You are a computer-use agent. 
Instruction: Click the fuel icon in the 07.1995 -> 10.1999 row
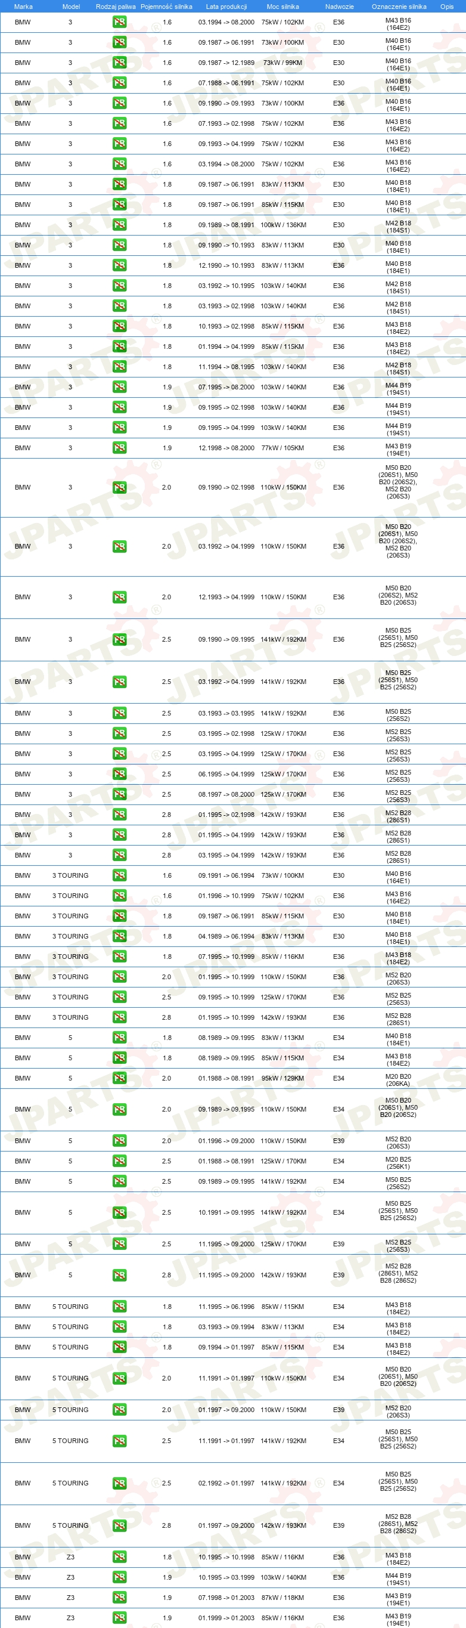click(x=119, y=956)
